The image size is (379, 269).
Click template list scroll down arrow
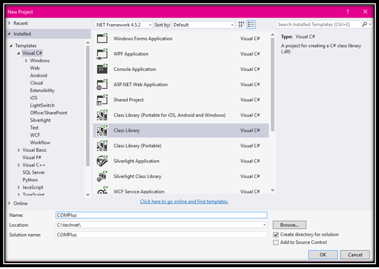(x=273, y=191)
